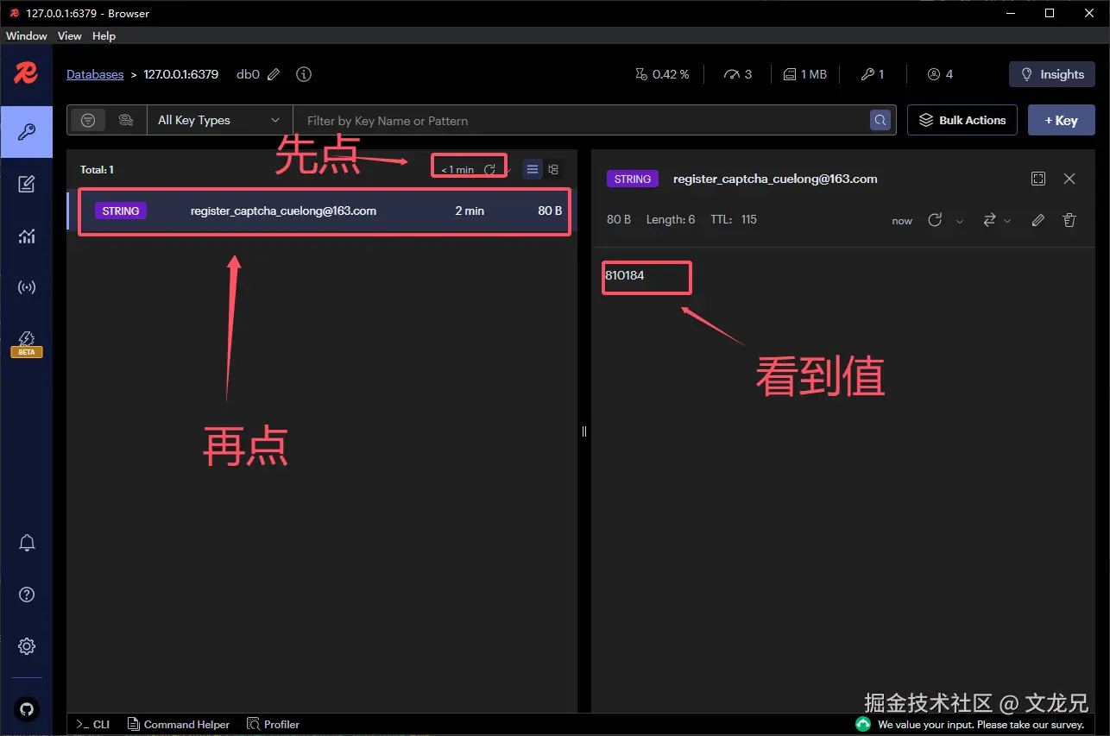Delete the key with trash icon
This screenshot has height=736, width=1110.
click(x=1069, y=220)
